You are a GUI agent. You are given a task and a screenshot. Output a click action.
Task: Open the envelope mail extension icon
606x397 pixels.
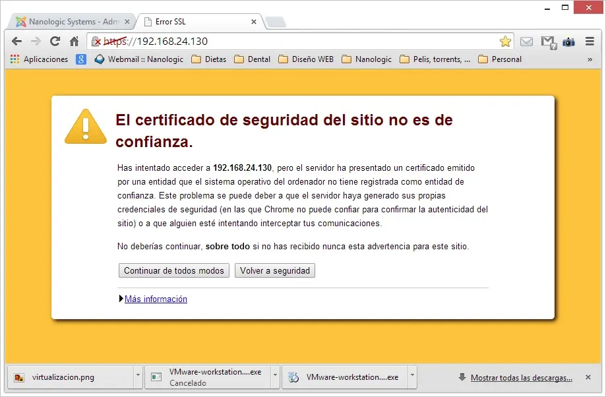pyautogui.click(x=526, y=42)
